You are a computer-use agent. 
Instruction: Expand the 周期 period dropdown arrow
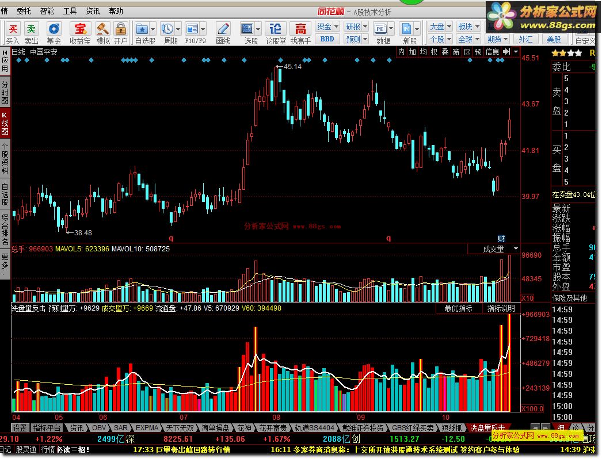(x=178, y=29)
